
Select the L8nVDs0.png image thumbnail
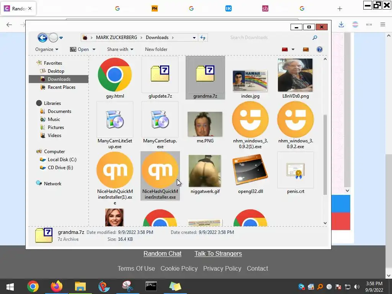pyautogui.click(x=295, y=75)
